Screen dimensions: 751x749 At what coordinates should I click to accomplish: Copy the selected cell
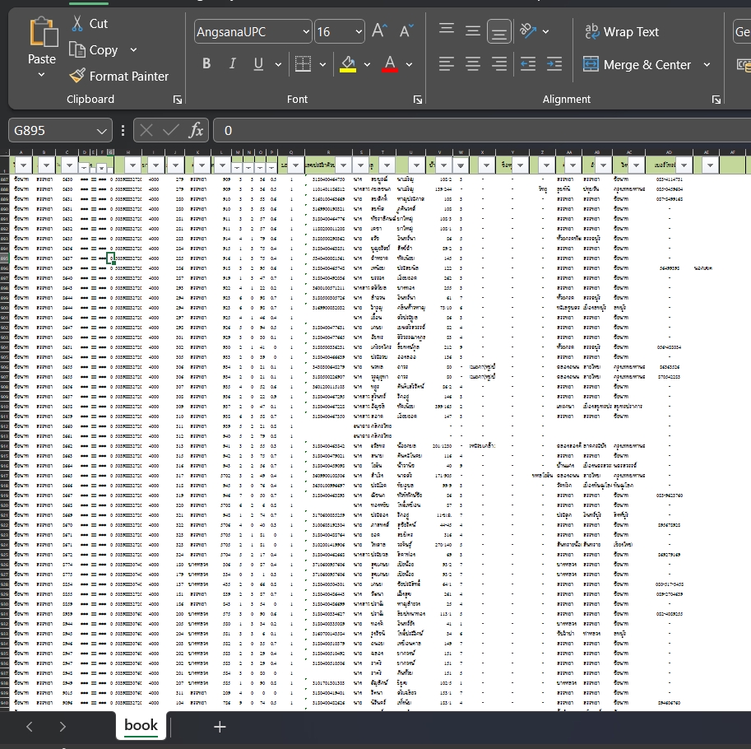(77, 49)
